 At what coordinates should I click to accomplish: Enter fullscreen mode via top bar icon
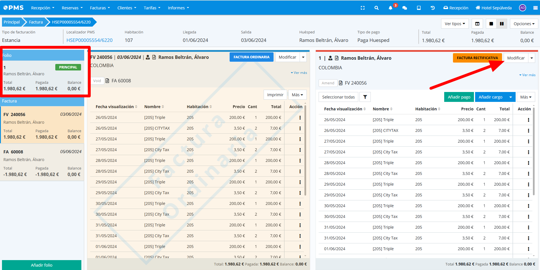pos(363,8)
